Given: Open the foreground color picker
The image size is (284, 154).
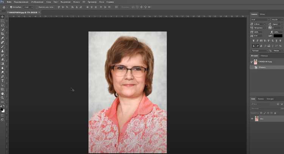Looking at the screenshot, I should click(2, 109).
